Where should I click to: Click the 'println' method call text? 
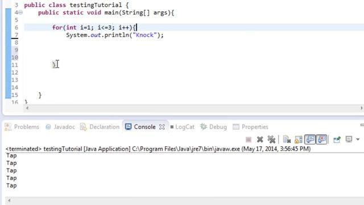(117, 35)
